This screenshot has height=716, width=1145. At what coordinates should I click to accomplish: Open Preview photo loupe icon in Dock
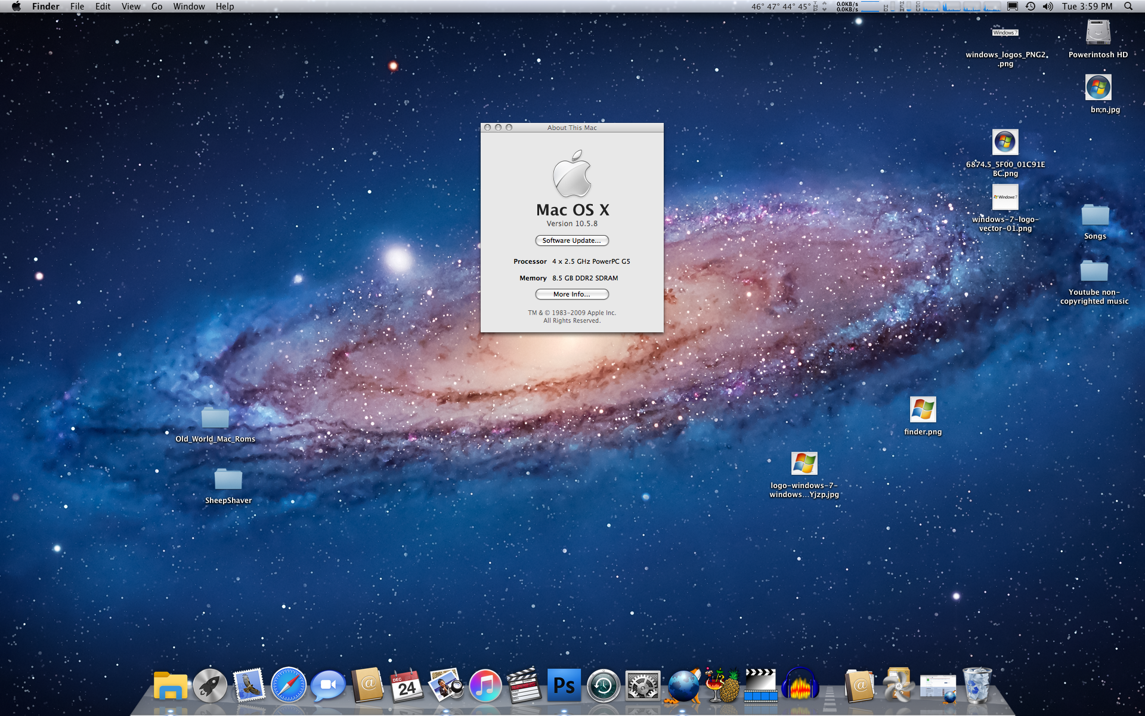point(446,685)
